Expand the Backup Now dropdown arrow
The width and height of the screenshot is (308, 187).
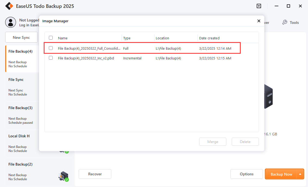click(x=300, y=174)
